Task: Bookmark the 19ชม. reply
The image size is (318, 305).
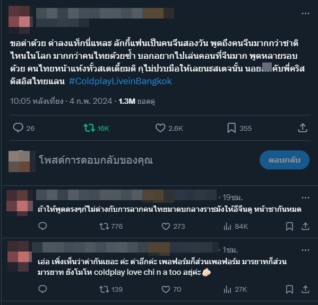Action: (289, 226)
